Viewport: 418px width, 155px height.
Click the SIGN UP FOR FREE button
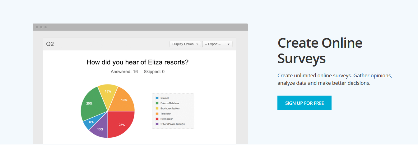304,103
